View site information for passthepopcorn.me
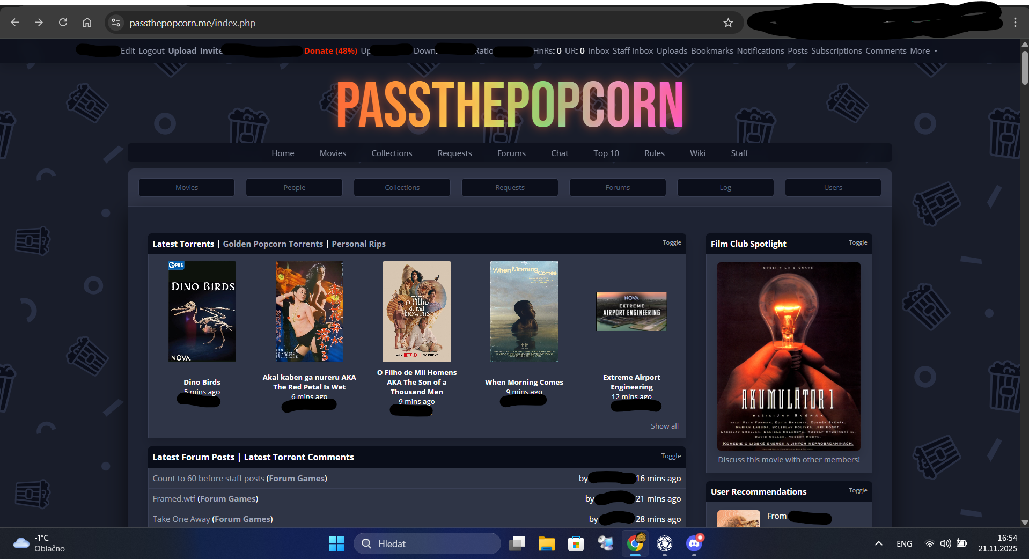The image size is (1029, 559). point(115,23)
